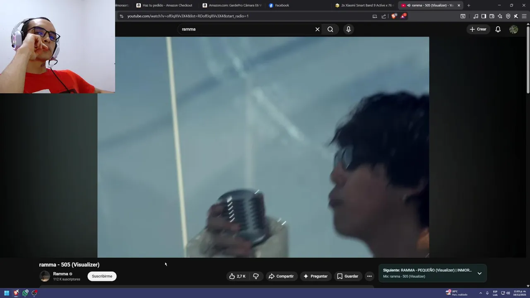Open Brave Rewards triangle icon

pyautogui.click(x=403, y=16)
